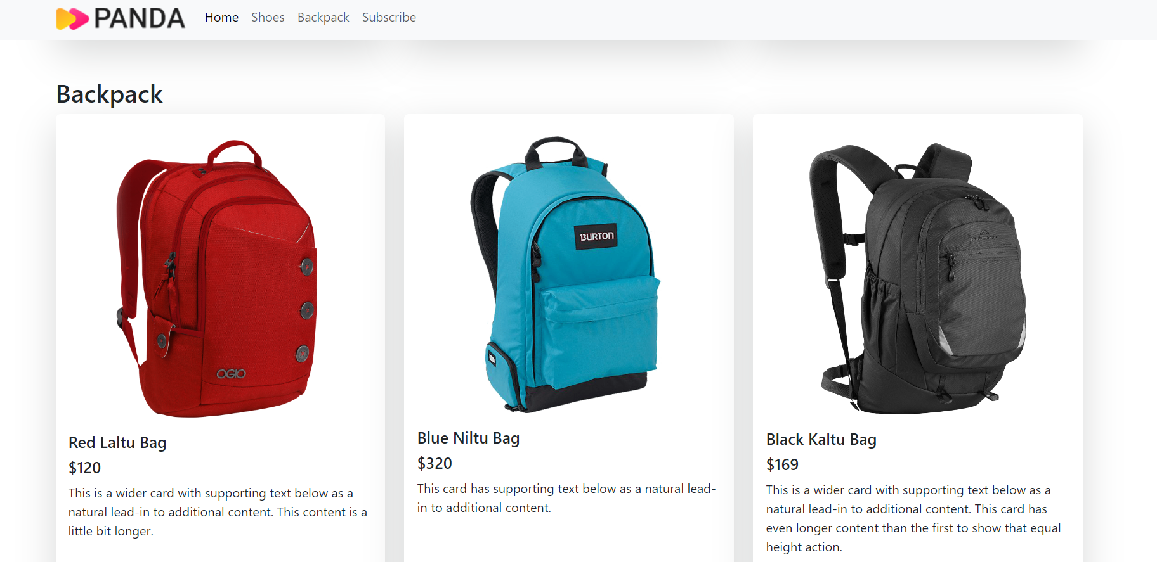Click the $120 price

tap(84, 468)
